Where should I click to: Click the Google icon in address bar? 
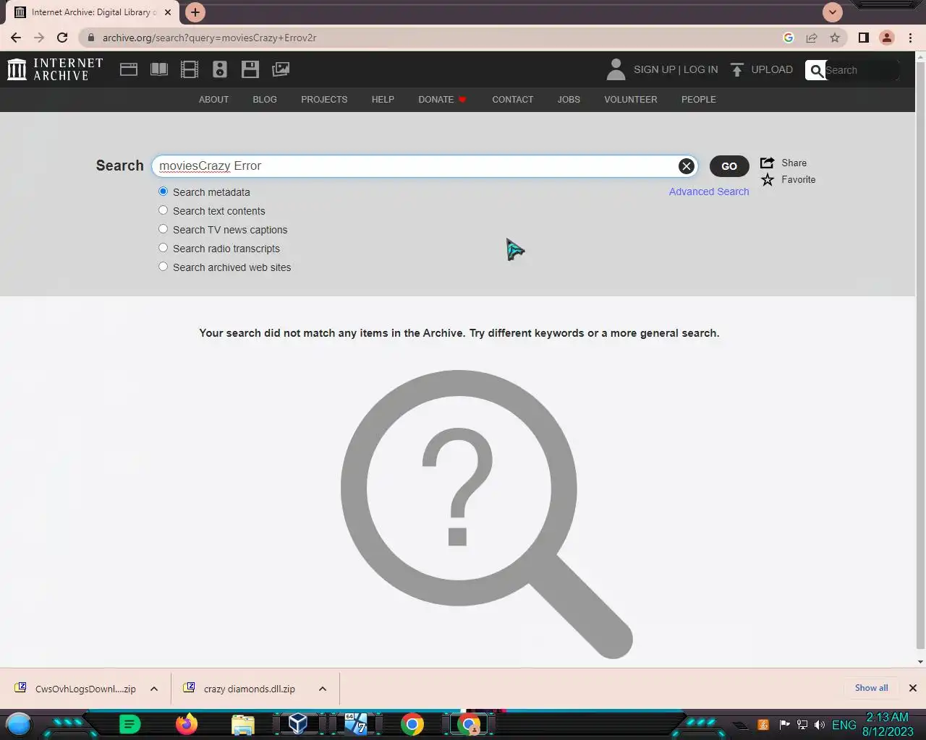click(789, 38)
